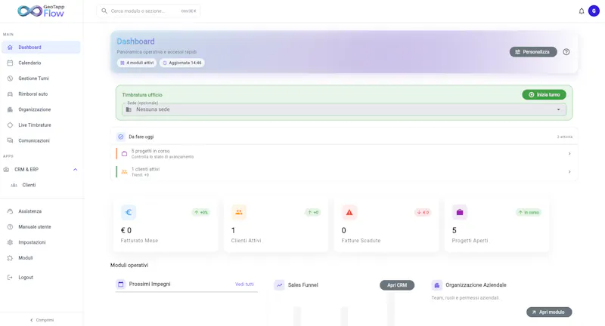Click the briefcase icon on Progetti Aperti card
Image resolution: width=605 pixels, height=326 pixels.
tap(460, 212)
